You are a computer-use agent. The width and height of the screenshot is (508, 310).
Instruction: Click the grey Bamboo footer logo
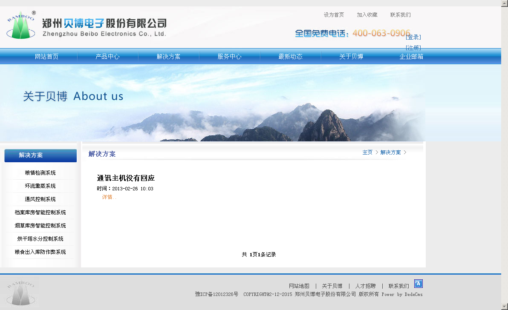point(20,293)
